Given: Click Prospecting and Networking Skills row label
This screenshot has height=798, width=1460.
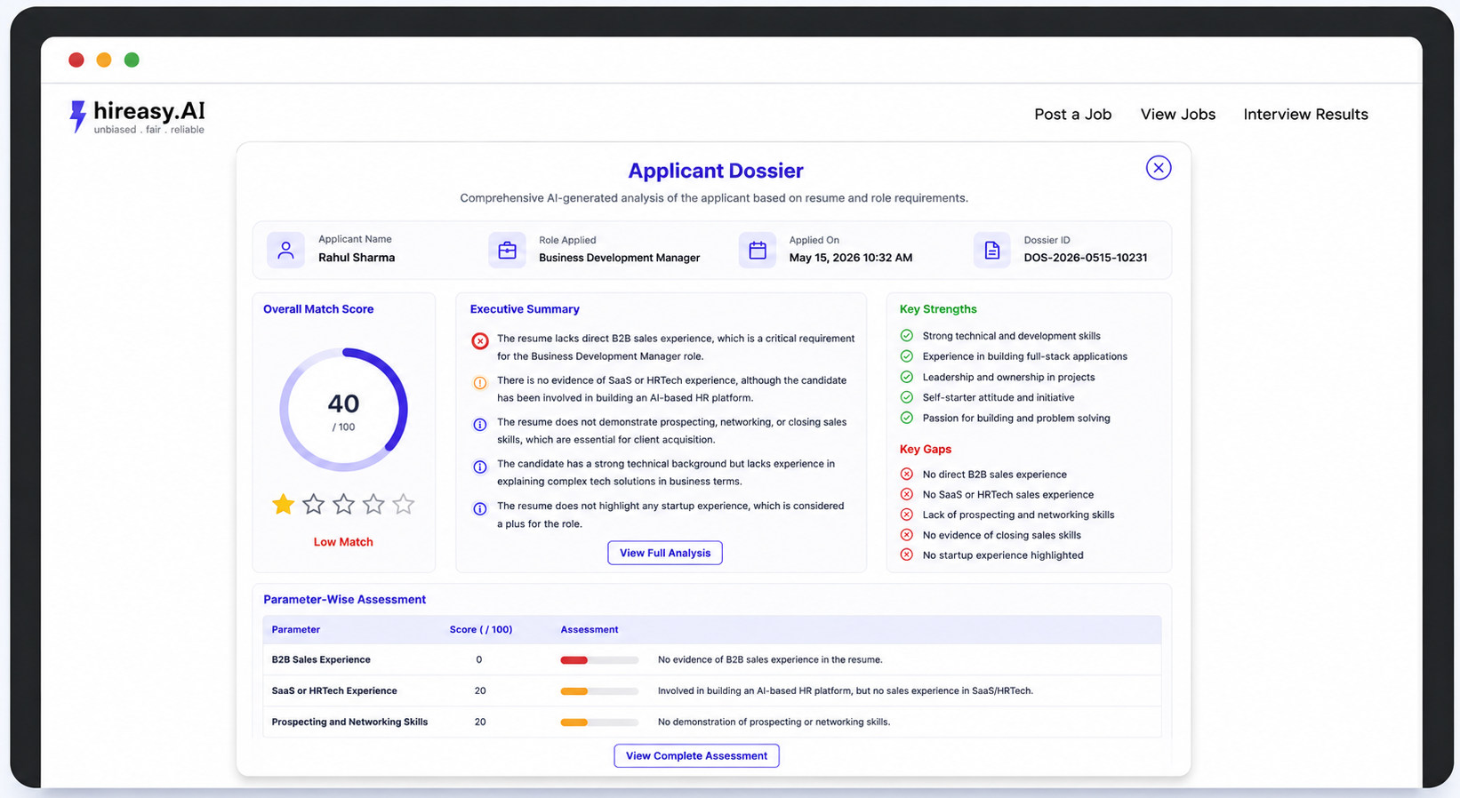Looking at the screenshot, I should coord(349,722).
